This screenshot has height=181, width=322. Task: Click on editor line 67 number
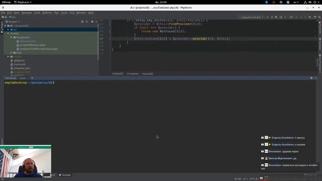point(102,39)
